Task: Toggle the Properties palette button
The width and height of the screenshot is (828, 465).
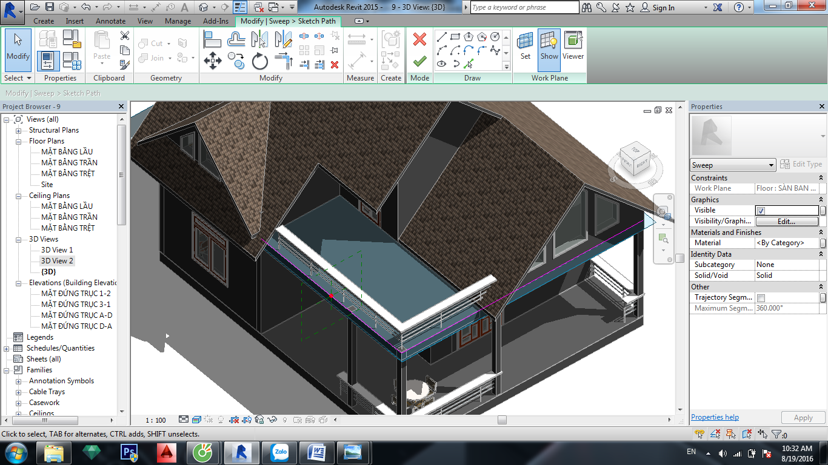Action: pos(48,61)
